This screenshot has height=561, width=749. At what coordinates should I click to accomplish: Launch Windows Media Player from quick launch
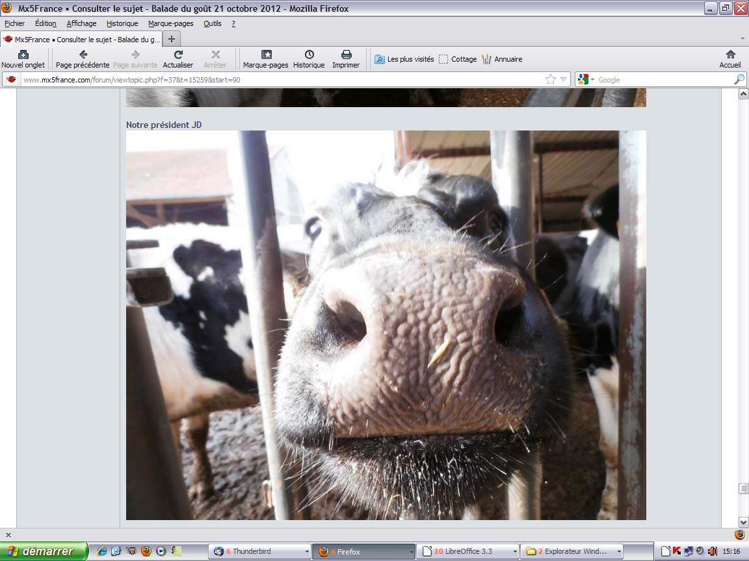click(x=161, y=551)
